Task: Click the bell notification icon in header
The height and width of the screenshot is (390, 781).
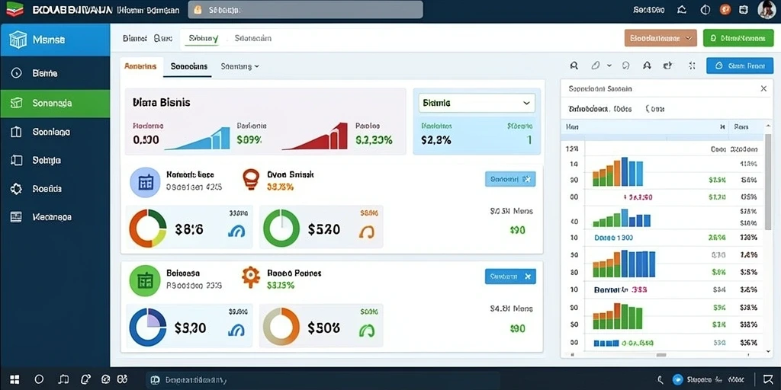Action: (683, 9)
